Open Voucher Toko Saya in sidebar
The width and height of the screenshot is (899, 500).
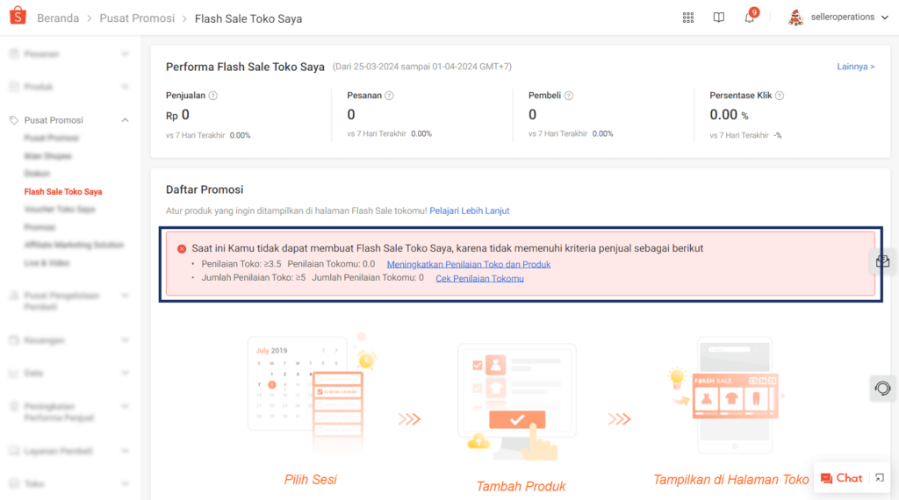pyautogui.click(x=60, y=210)
